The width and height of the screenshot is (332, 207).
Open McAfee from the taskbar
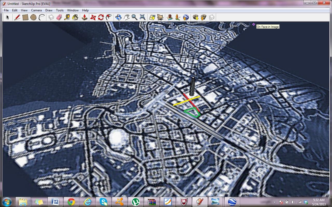(184, 202)
